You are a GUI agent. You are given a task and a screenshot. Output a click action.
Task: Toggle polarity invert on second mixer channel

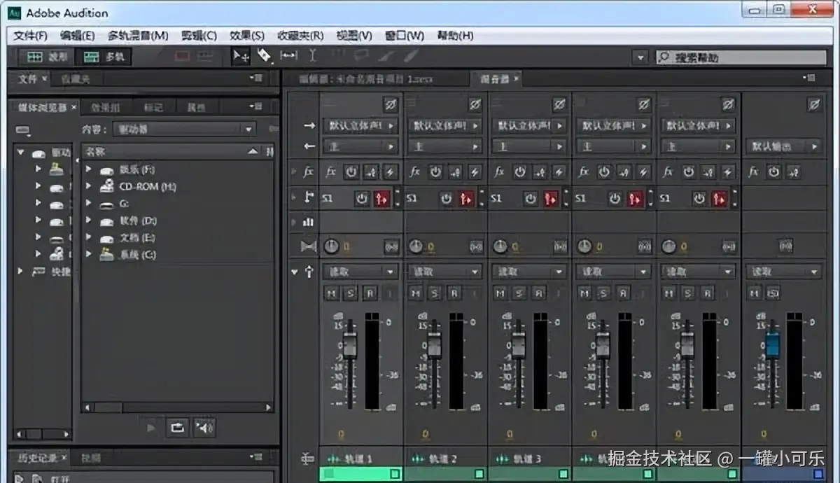(x=475, y=104)
